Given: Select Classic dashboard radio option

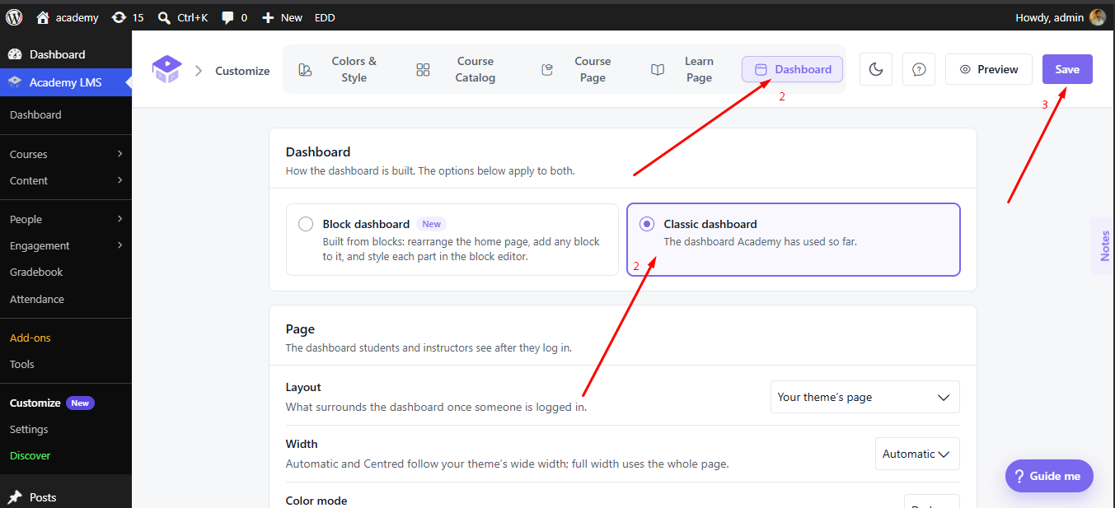Looking at the screenshot, I should tap(647, 224).
